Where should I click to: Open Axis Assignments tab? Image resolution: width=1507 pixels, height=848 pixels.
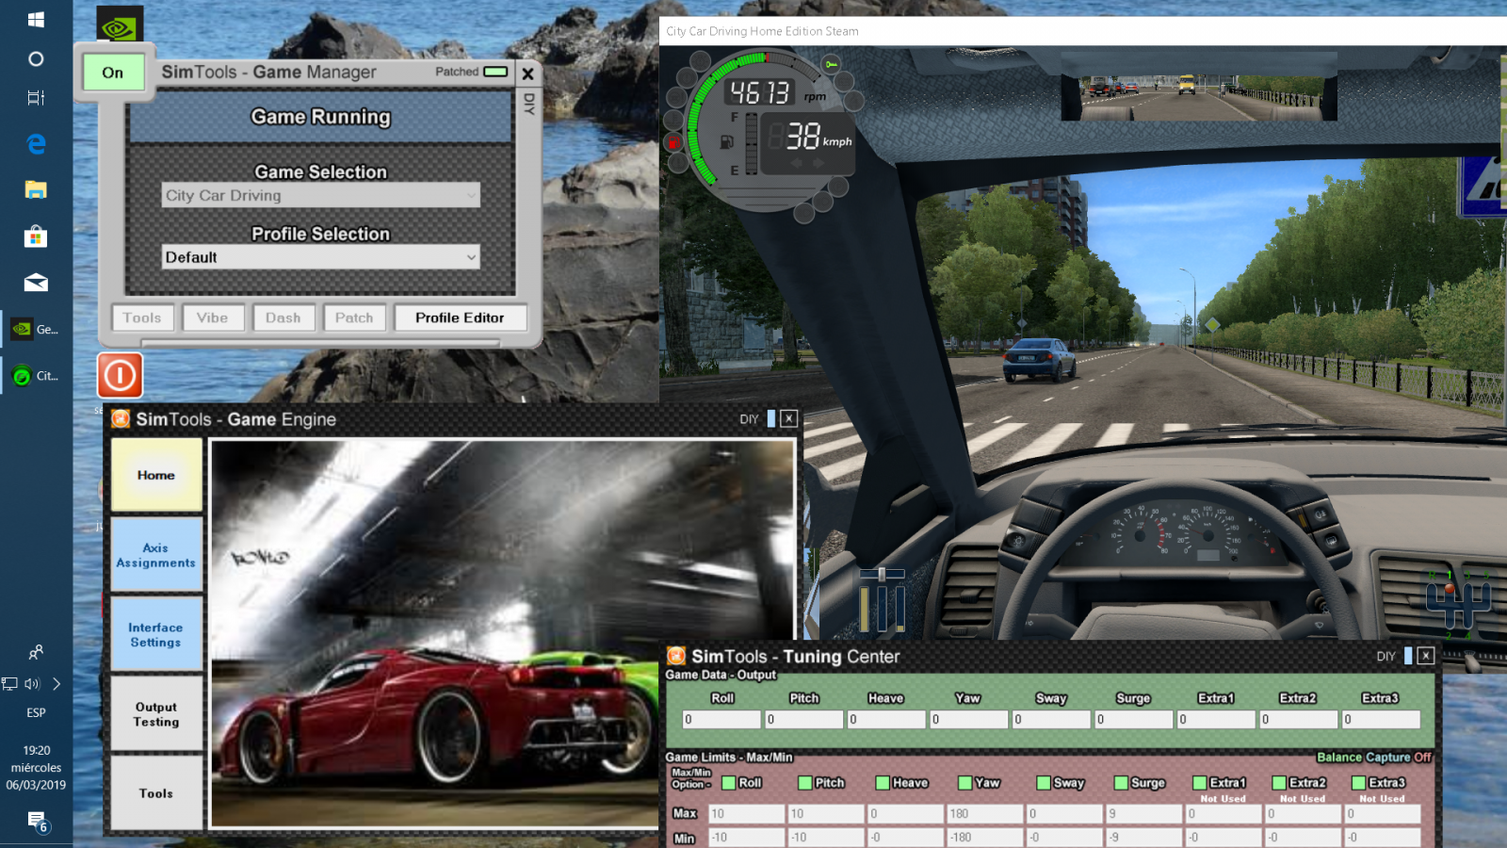pyautogui.click(x=156, y=555)
